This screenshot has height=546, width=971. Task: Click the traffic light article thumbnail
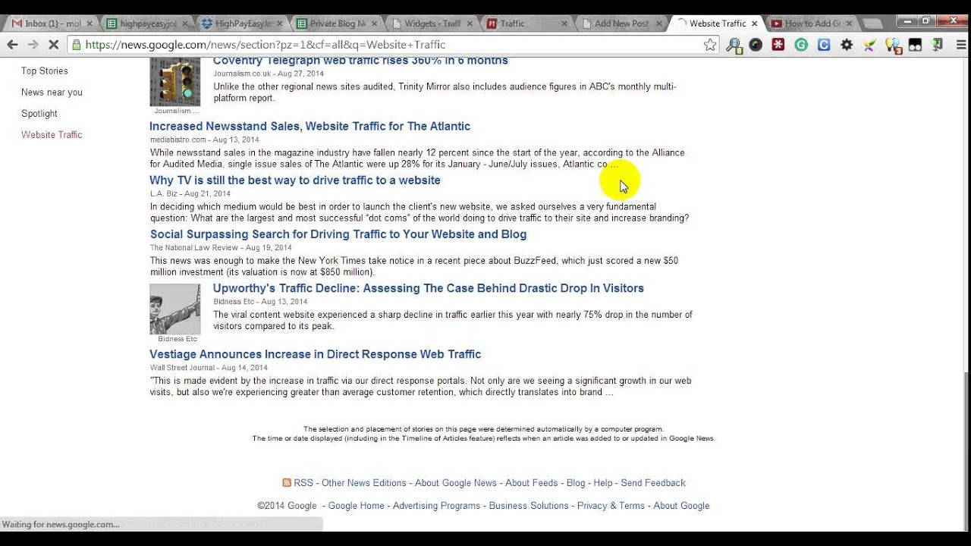click(175, 82)
